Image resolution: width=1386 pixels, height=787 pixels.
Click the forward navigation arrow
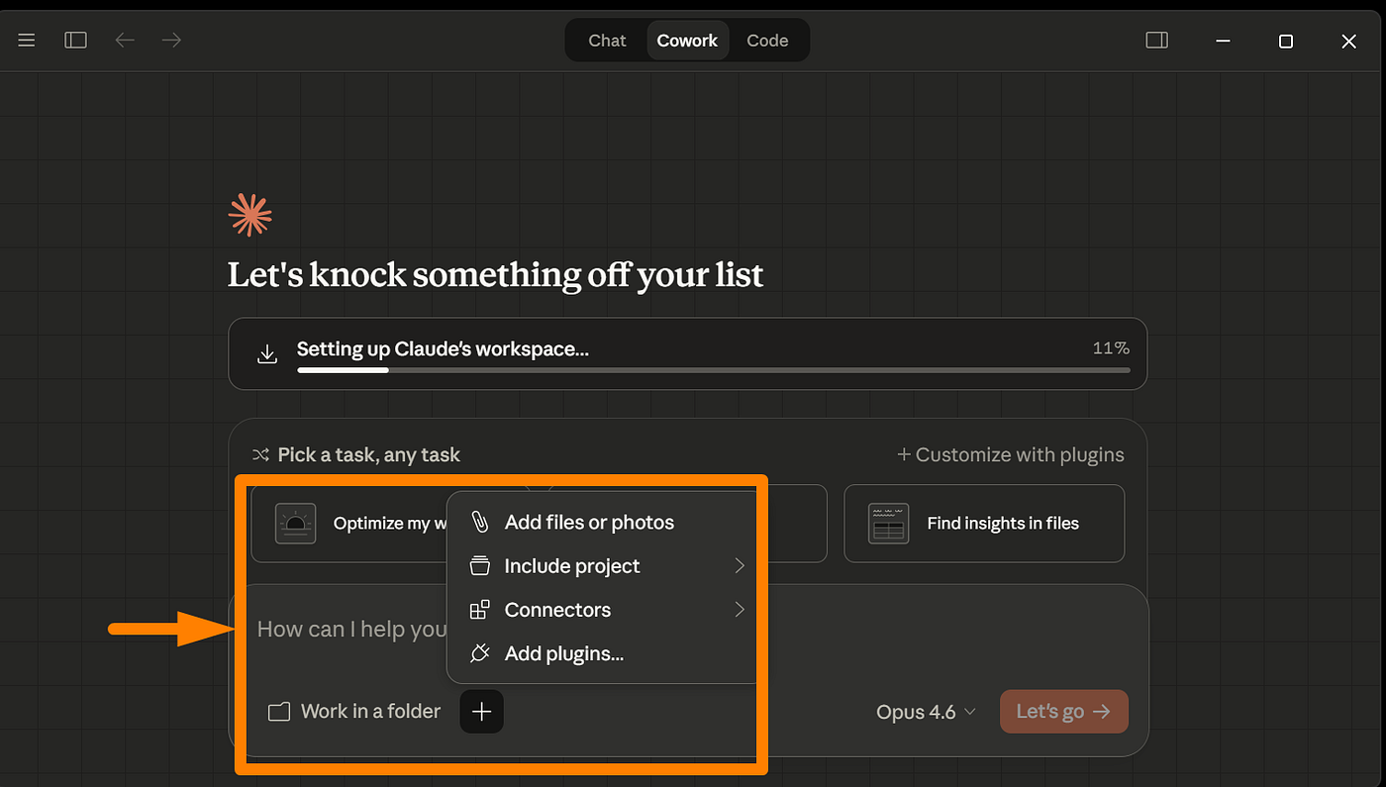(x=172, y=41)
